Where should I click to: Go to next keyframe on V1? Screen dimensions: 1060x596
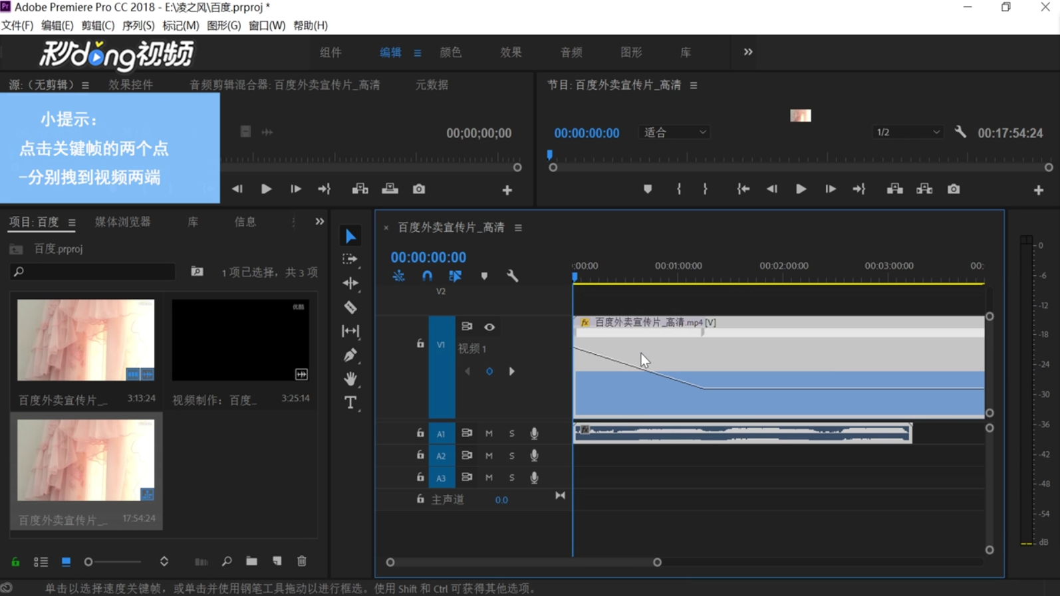coord(511,371)
